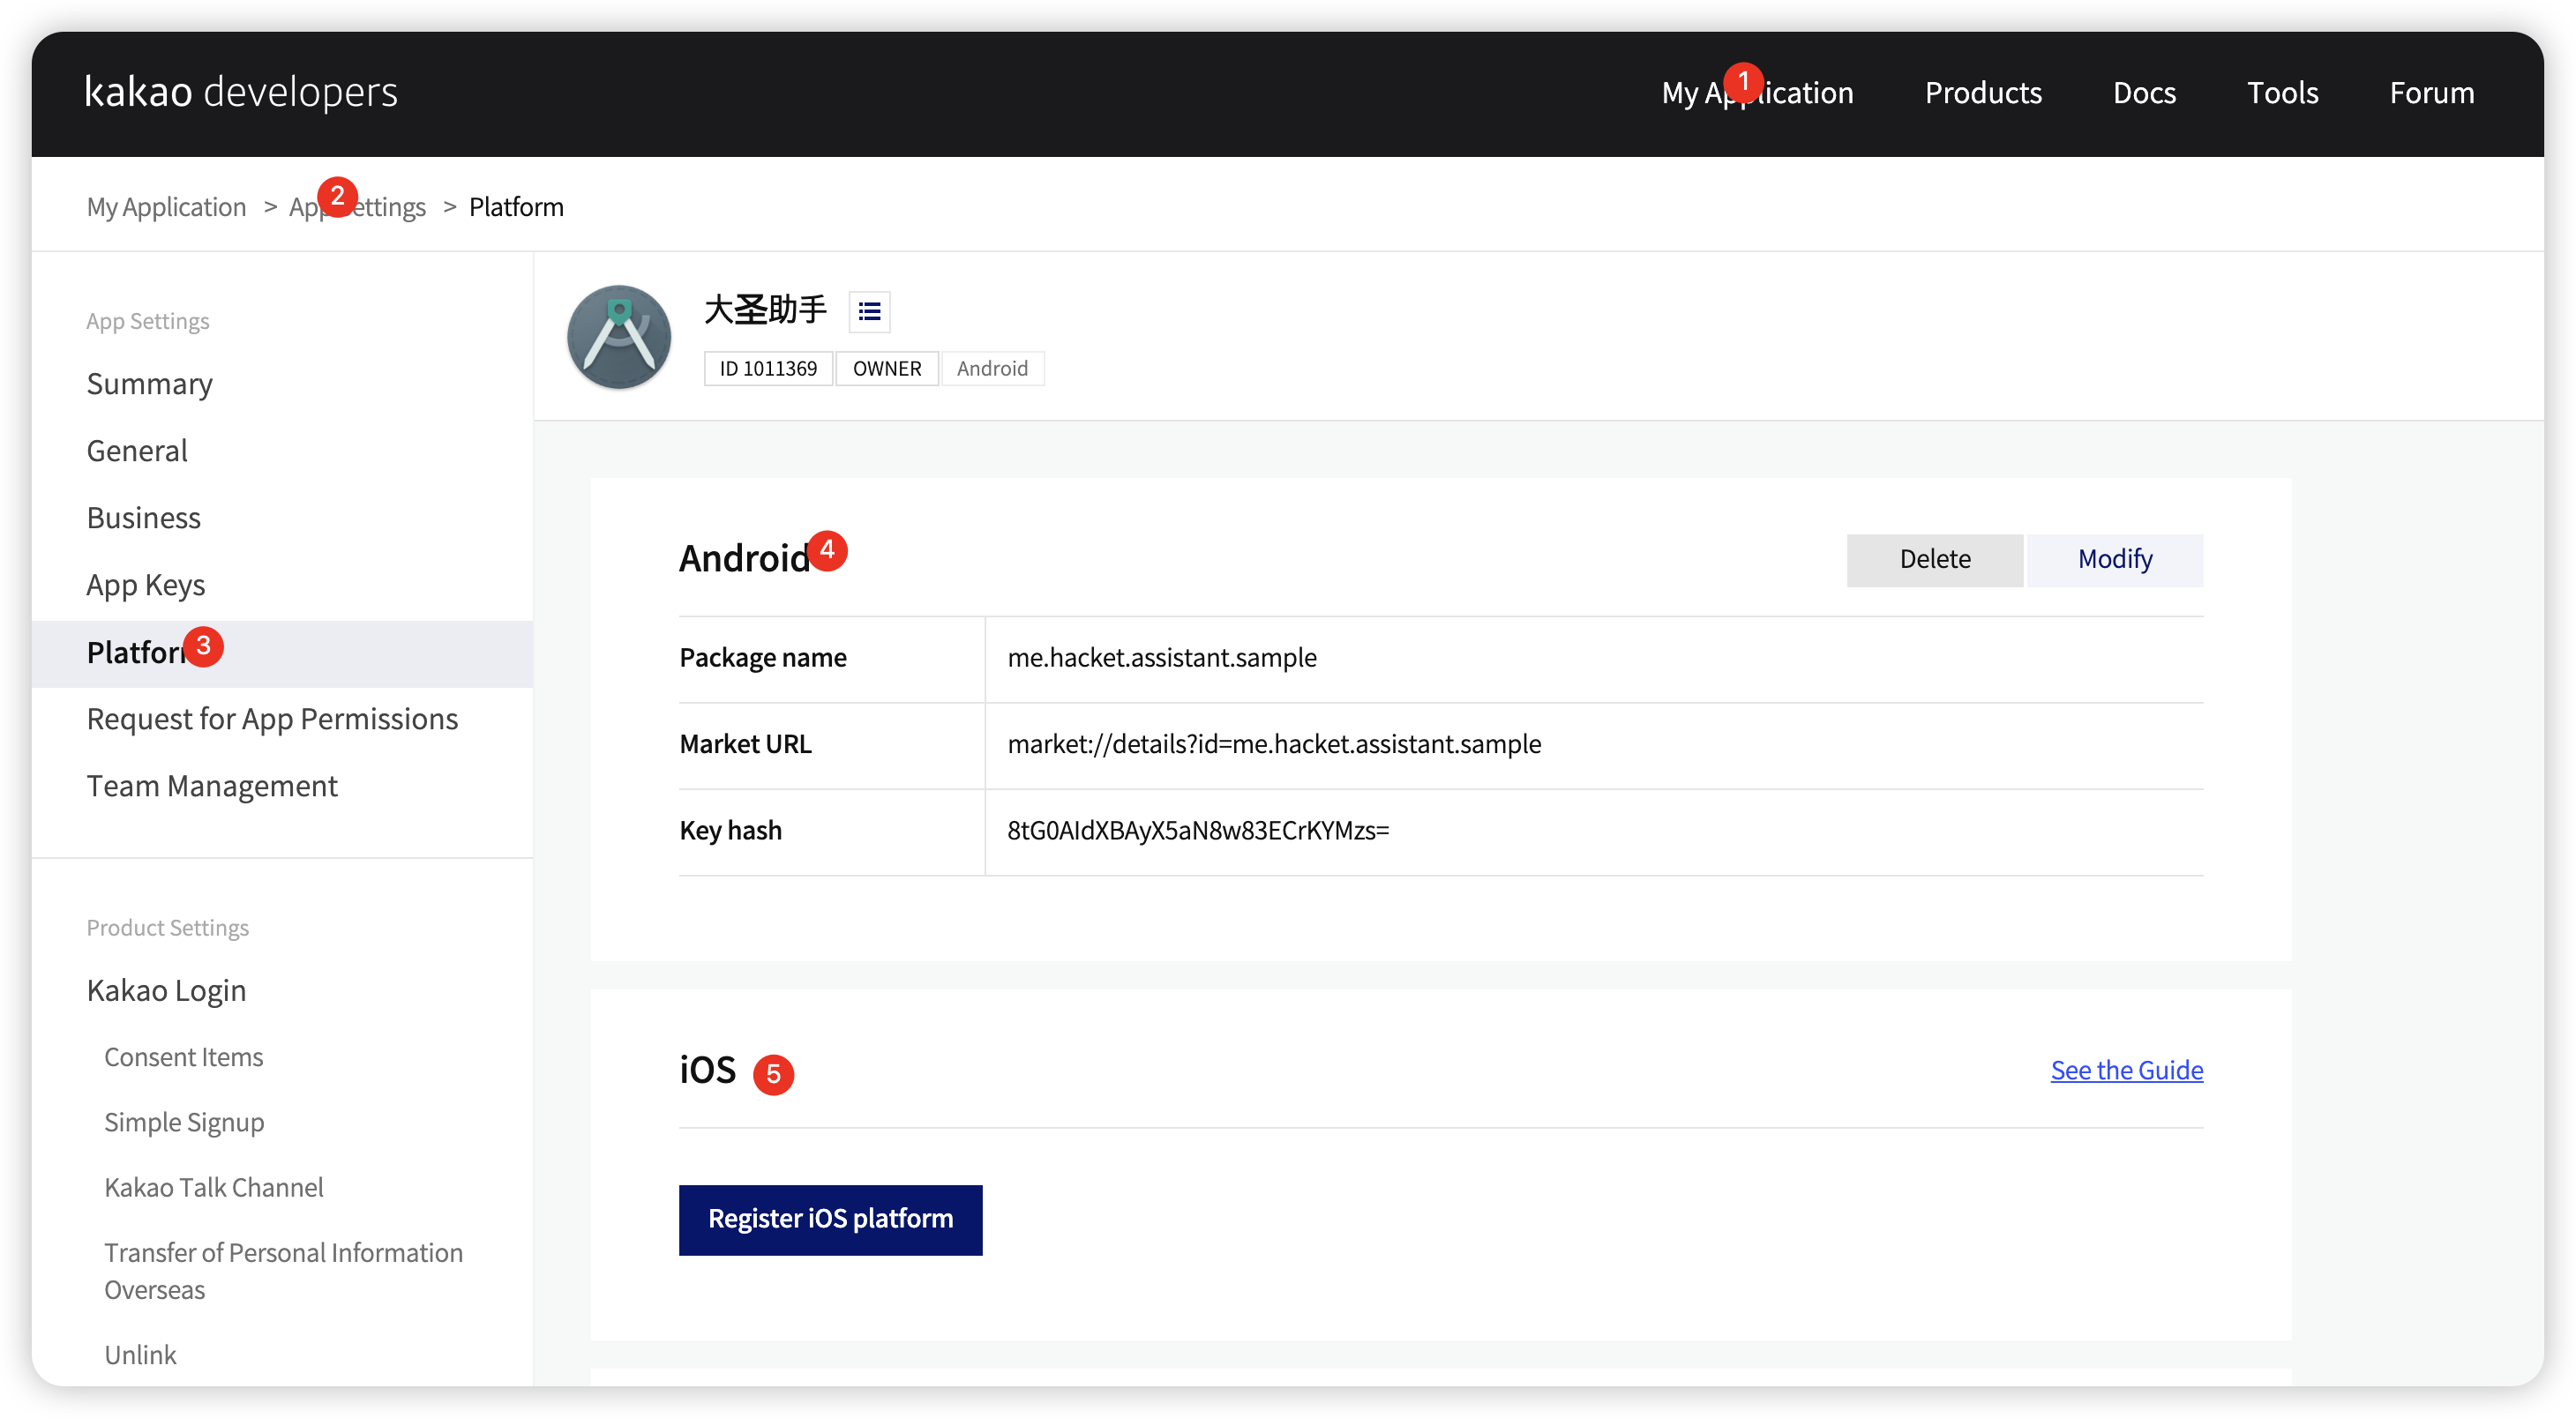
Task: Delete the Android platform
Action: click(1934, 560)
